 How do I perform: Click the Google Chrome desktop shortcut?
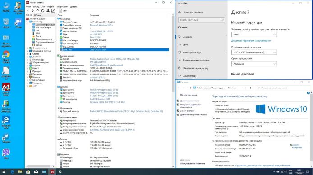(6, 57)
